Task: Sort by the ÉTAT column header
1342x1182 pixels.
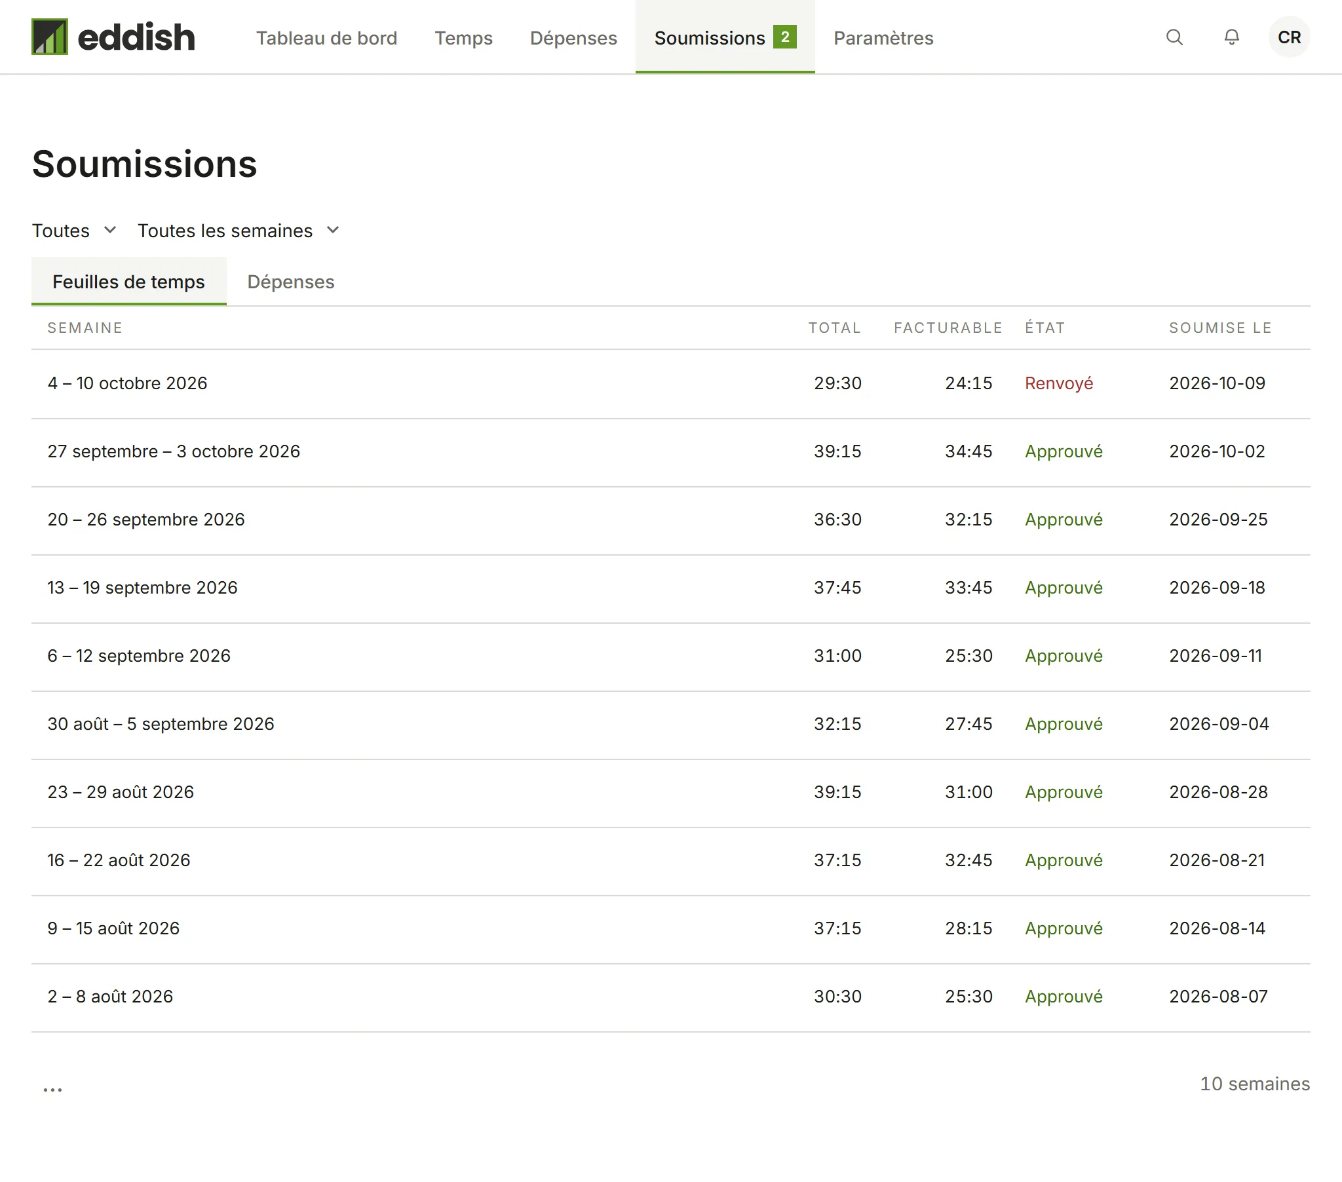Action: [1045, 328]
